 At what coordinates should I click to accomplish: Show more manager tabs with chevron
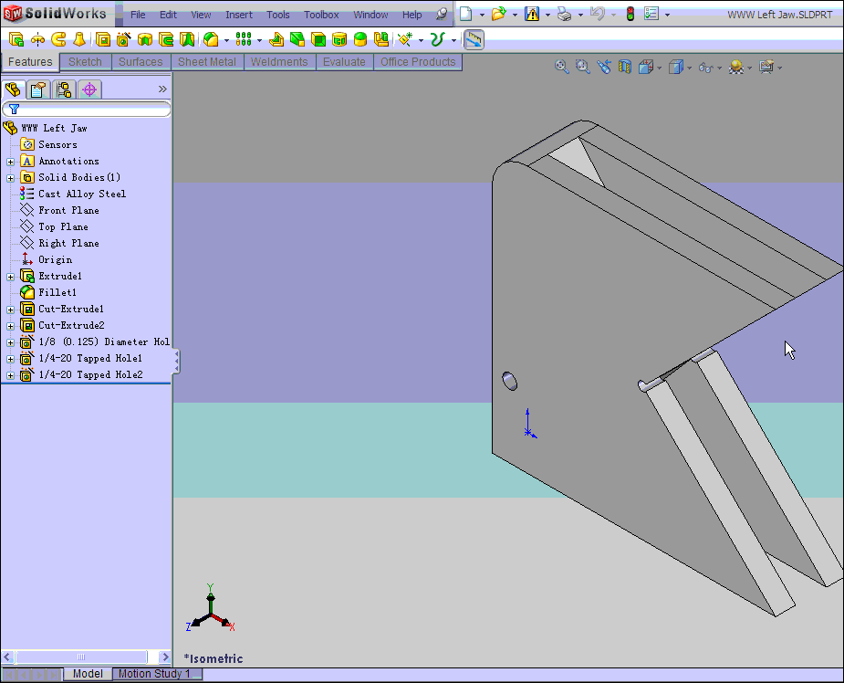(x=162, y=89)
